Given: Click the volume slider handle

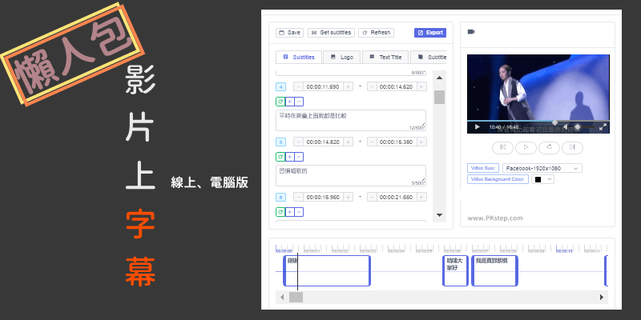Looking at the screenshot, I should click(577, 126).
